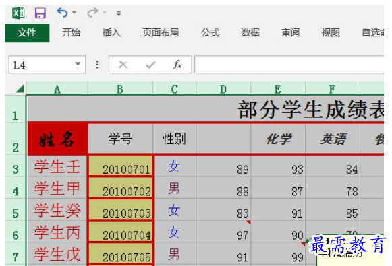Click the cell with value 85 in row 5
The width and height of the screenshot is (392, 266).
[333, 209]
